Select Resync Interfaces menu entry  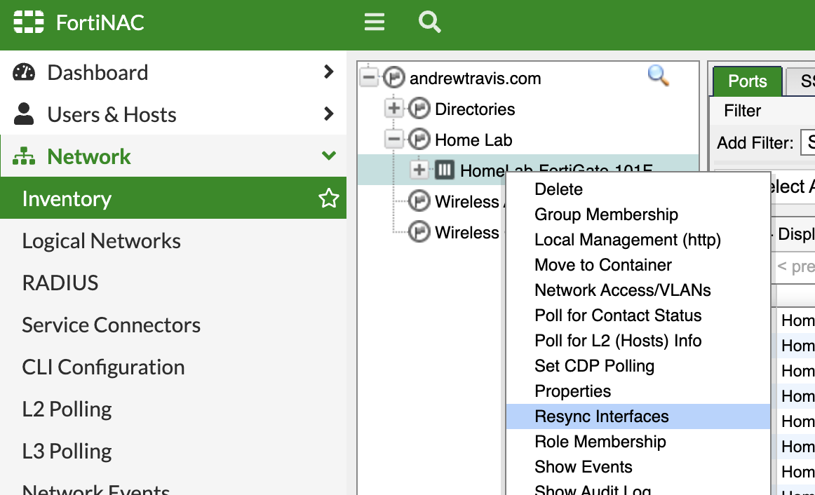pos(638,416)
